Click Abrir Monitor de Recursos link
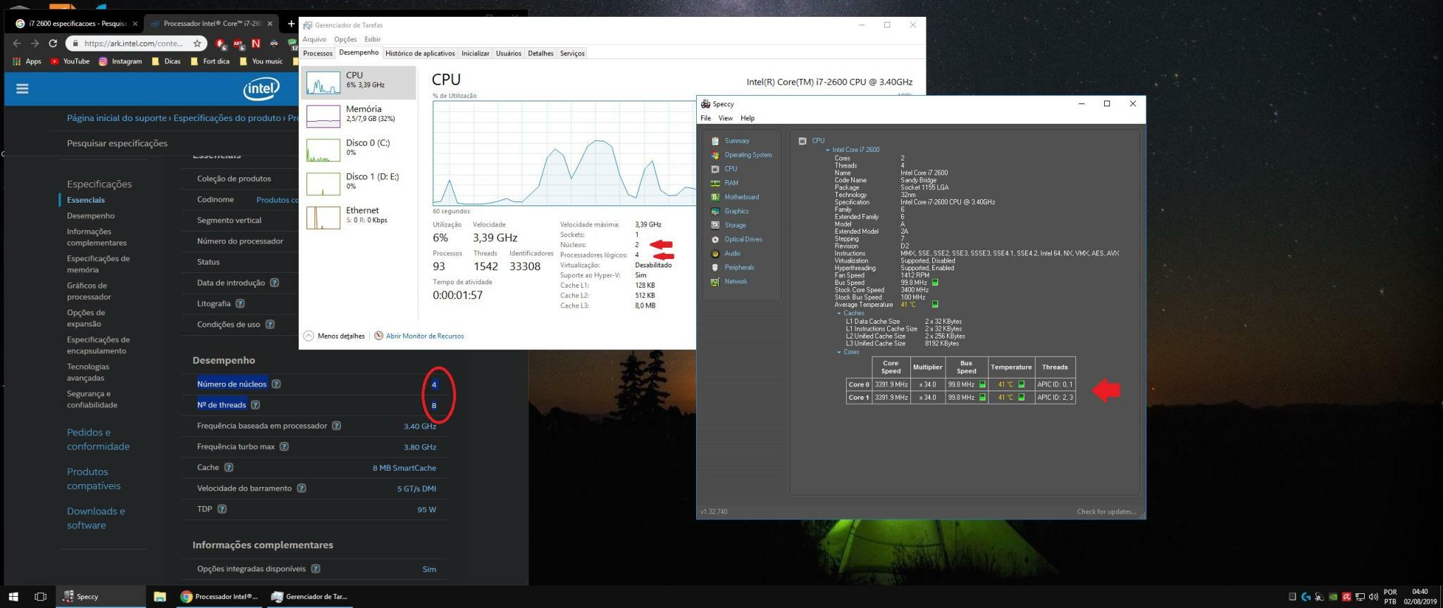1443x608 pixels. coord(424,336)
